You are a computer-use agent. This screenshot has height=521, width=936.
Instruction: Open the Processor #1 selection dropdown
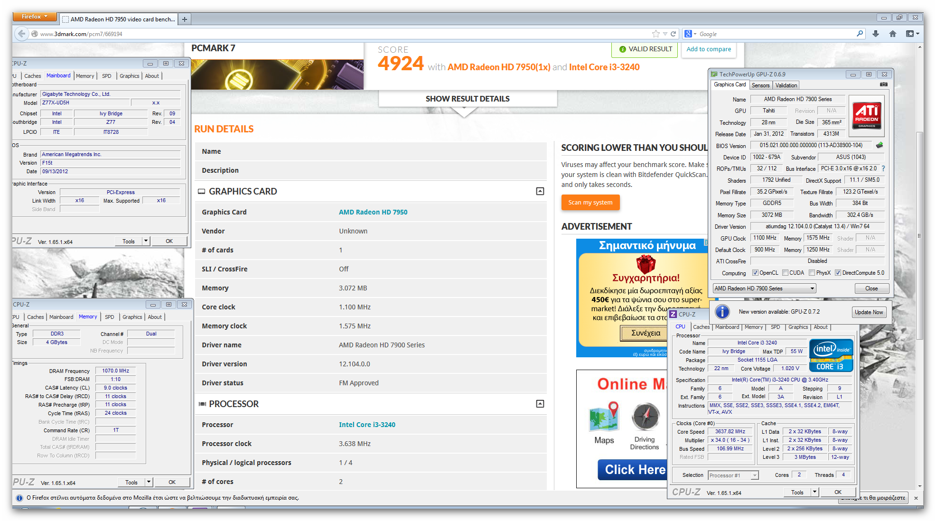coord(733,475)
